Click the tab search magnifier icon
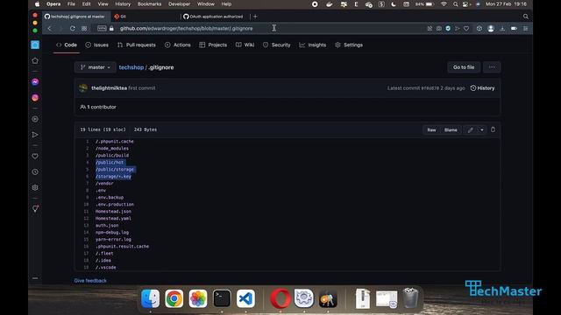 pyautogui.click(x=526, y=17)
